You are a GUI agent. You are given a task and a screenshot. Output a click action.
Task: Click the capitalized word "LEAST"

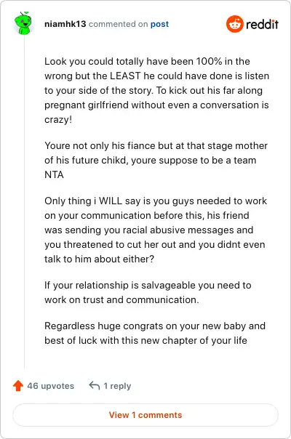125,76
